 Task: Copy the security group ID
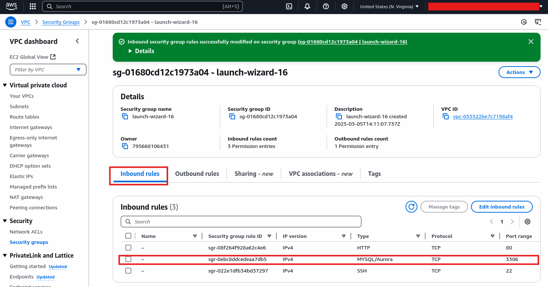232,116
